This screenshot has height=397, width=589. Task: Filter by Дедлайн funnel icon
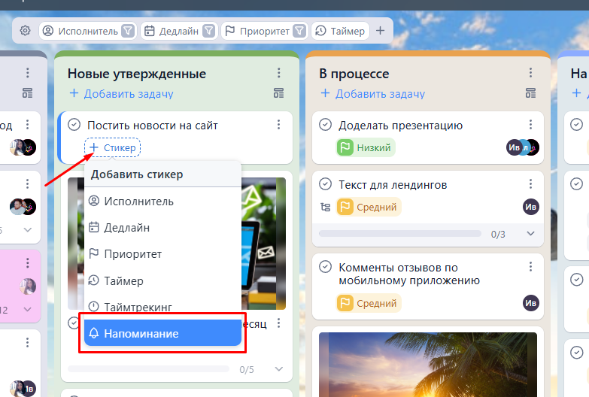click(208, 31)
